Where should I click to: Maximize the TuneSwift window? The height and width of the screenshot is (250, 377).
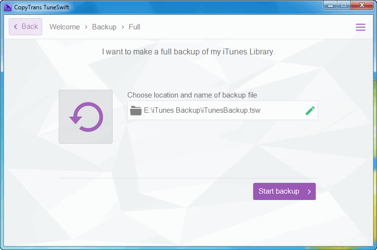click(344, 5)
